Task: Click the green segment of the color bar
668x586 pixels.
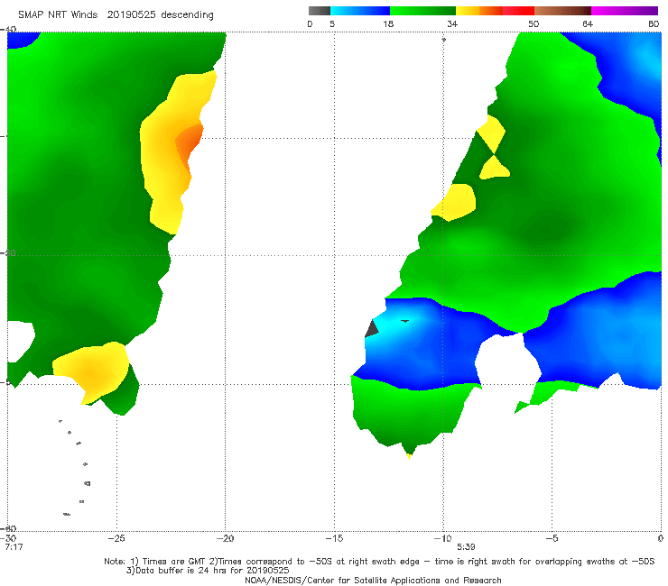Action: [x=422, y=11]
